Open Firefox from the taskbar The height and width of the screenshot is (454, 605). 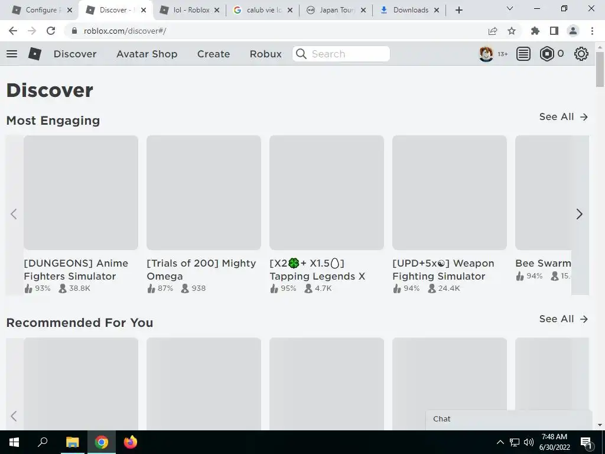pos(131,442)
